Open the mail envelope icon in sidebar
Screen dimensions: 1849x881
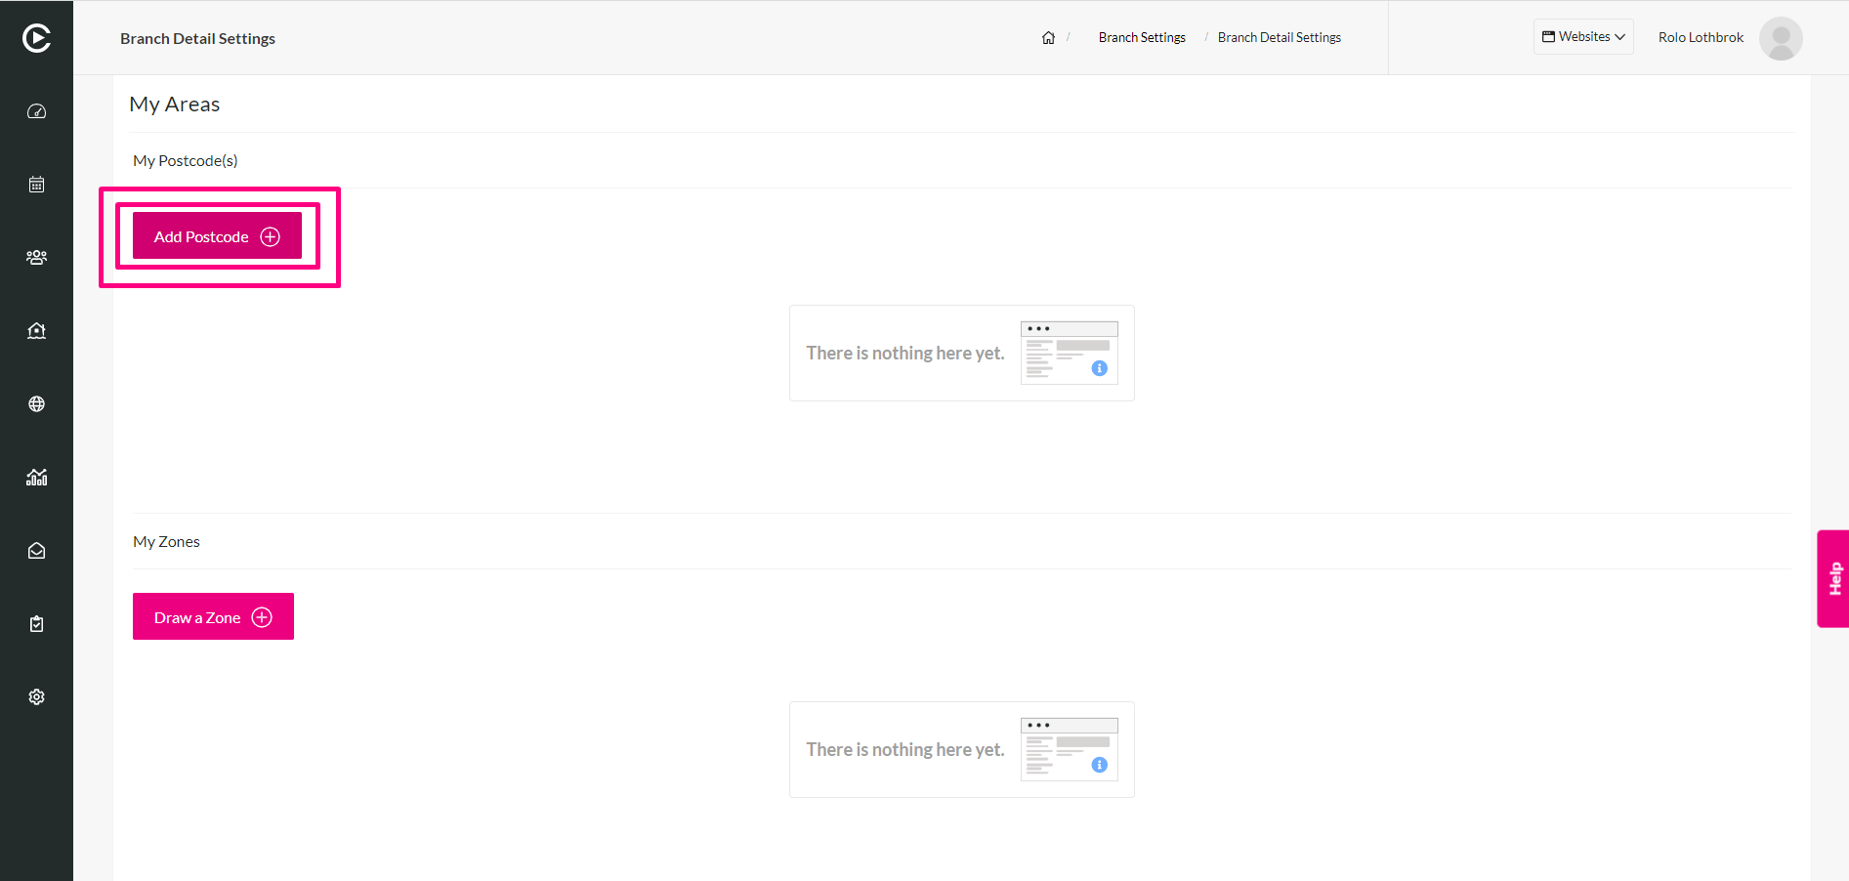click(x=36, y=551)
